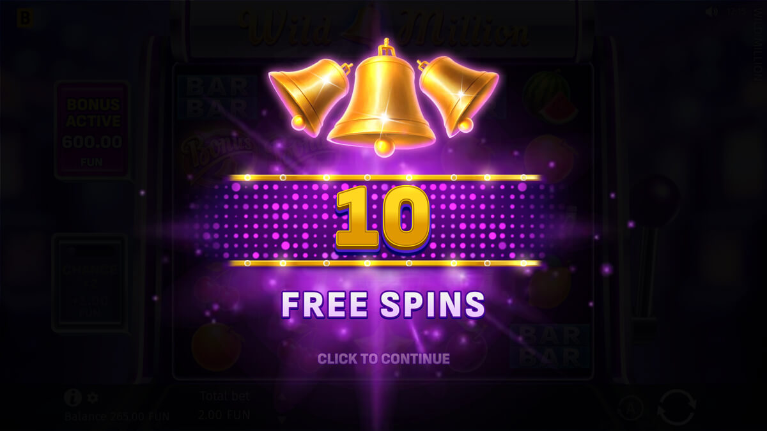Image resolution: width=767 pixels, height=431 pixels.
Task: Click the 'Free Spins' heading
Action: pos(383,305)
